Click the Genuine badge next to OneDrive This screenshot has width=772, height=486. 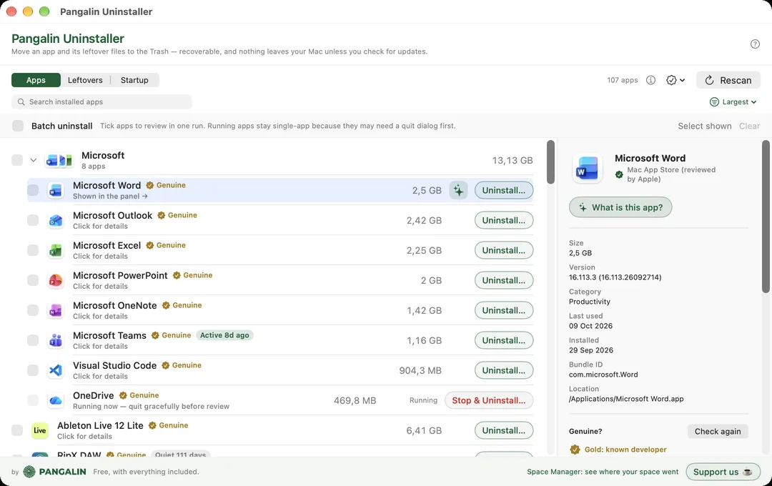click(x=139, y=395)
